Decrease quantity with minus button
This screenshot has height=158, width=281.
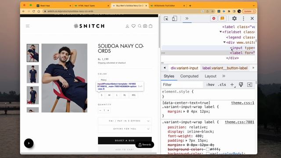pyautogui.click(x=100, y=110)
